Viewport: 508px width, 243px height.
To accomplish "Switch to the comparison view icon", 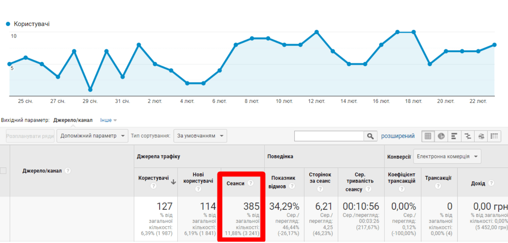I will point(468,136).
